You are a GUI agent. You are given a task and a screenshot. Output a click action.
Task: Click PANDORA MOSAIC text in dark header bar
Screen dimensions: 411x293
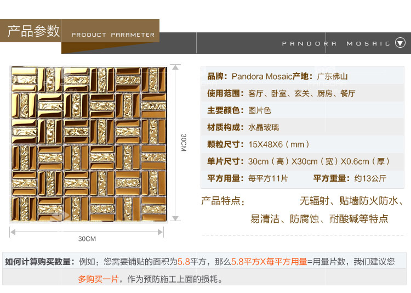(x=336, y=43)
